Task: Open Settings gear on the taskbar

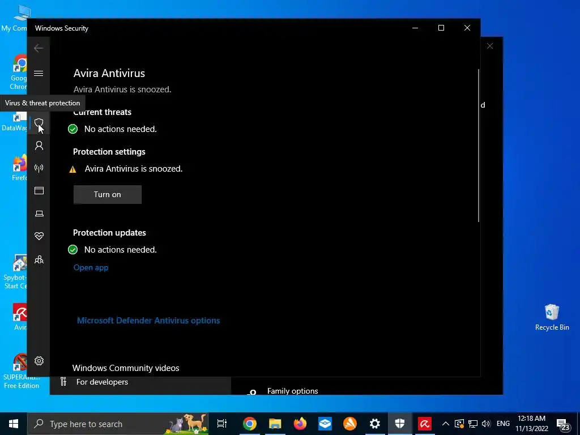Action: point(375,424)
